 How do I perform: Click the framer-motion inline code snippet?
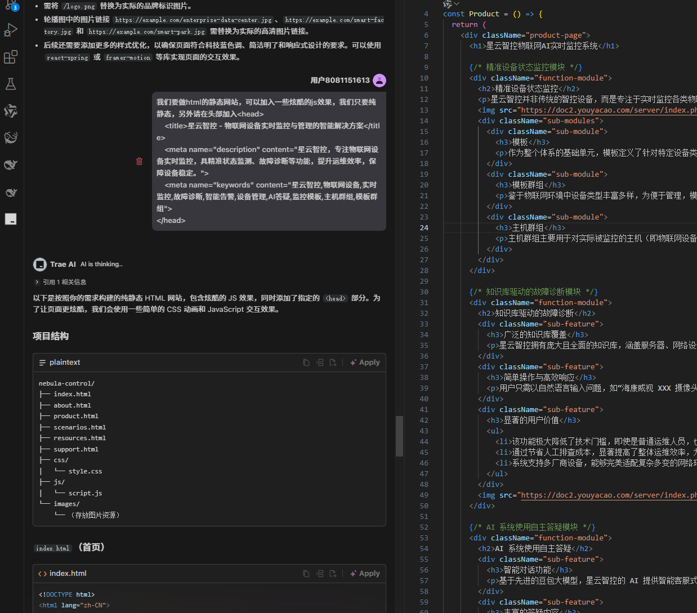[128, 57]
